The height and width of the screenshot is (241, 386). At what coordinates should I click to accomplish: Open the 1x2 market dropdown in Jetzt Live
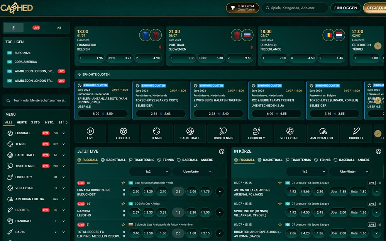pos(150,172)
